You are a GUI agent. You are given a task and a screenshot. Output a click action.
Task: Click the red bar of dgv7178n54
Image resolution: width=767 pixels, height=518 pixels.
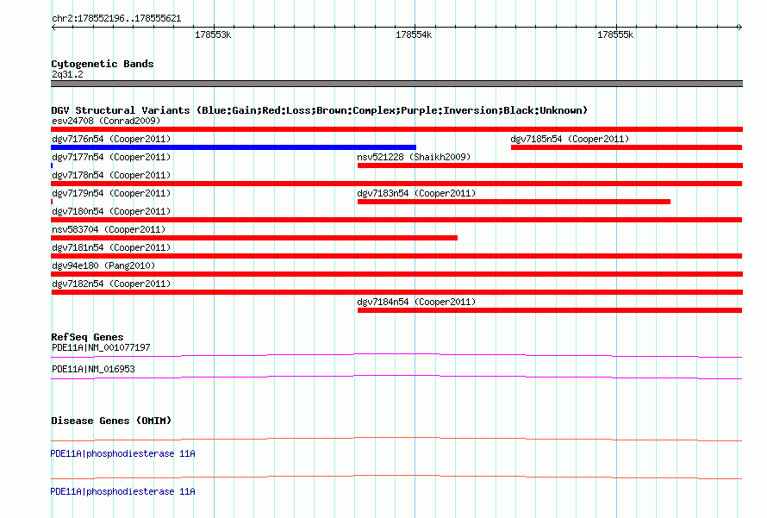point(396,184)
